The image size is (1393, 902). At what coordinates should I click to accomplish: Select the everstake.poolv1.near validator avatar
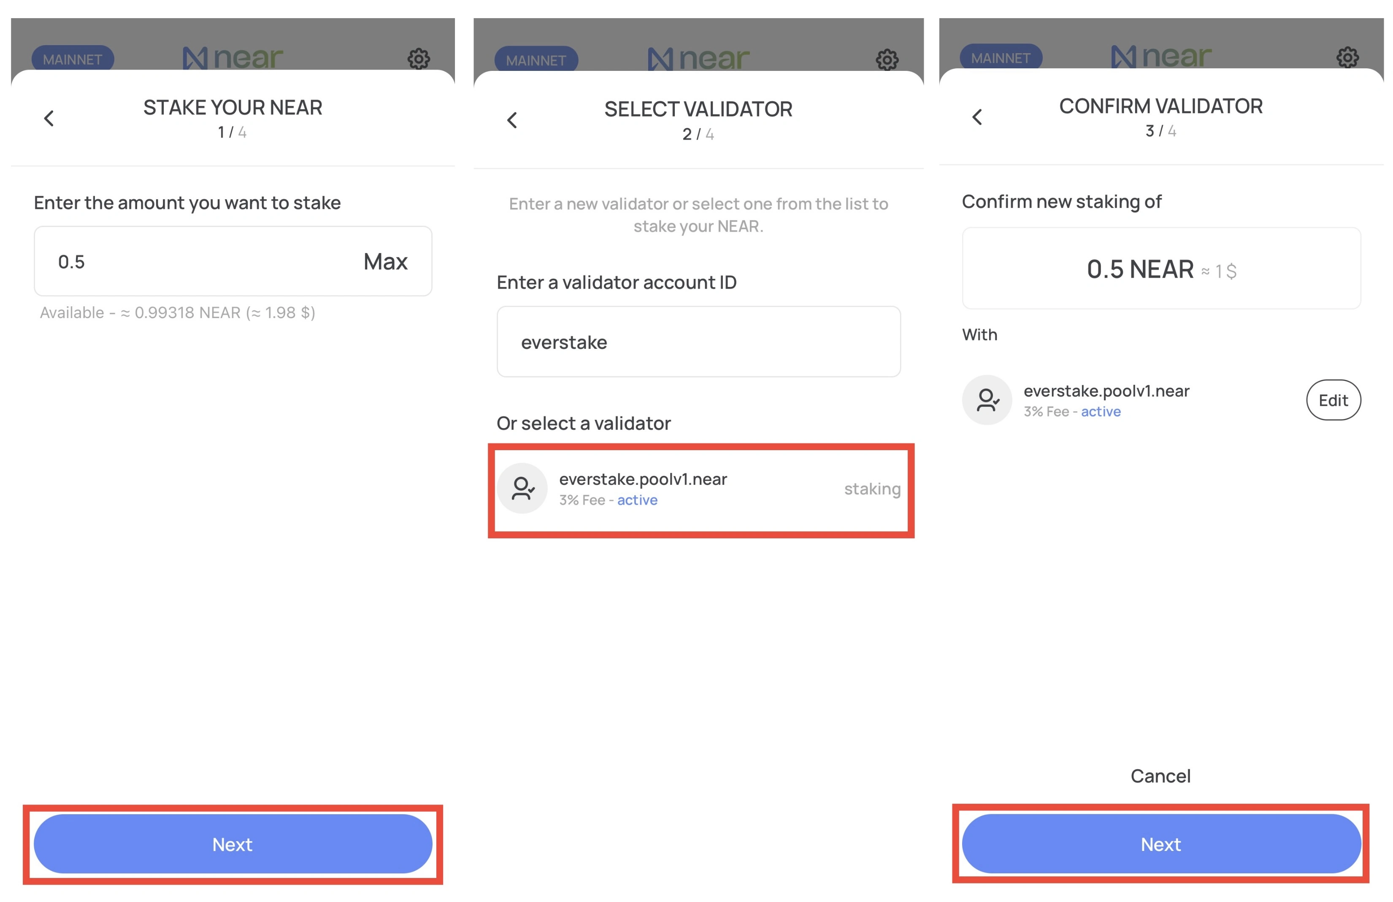(523, 488)
